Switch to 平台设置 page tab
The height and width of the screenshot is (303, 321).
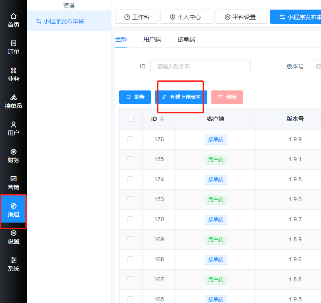tap(242, 17)
